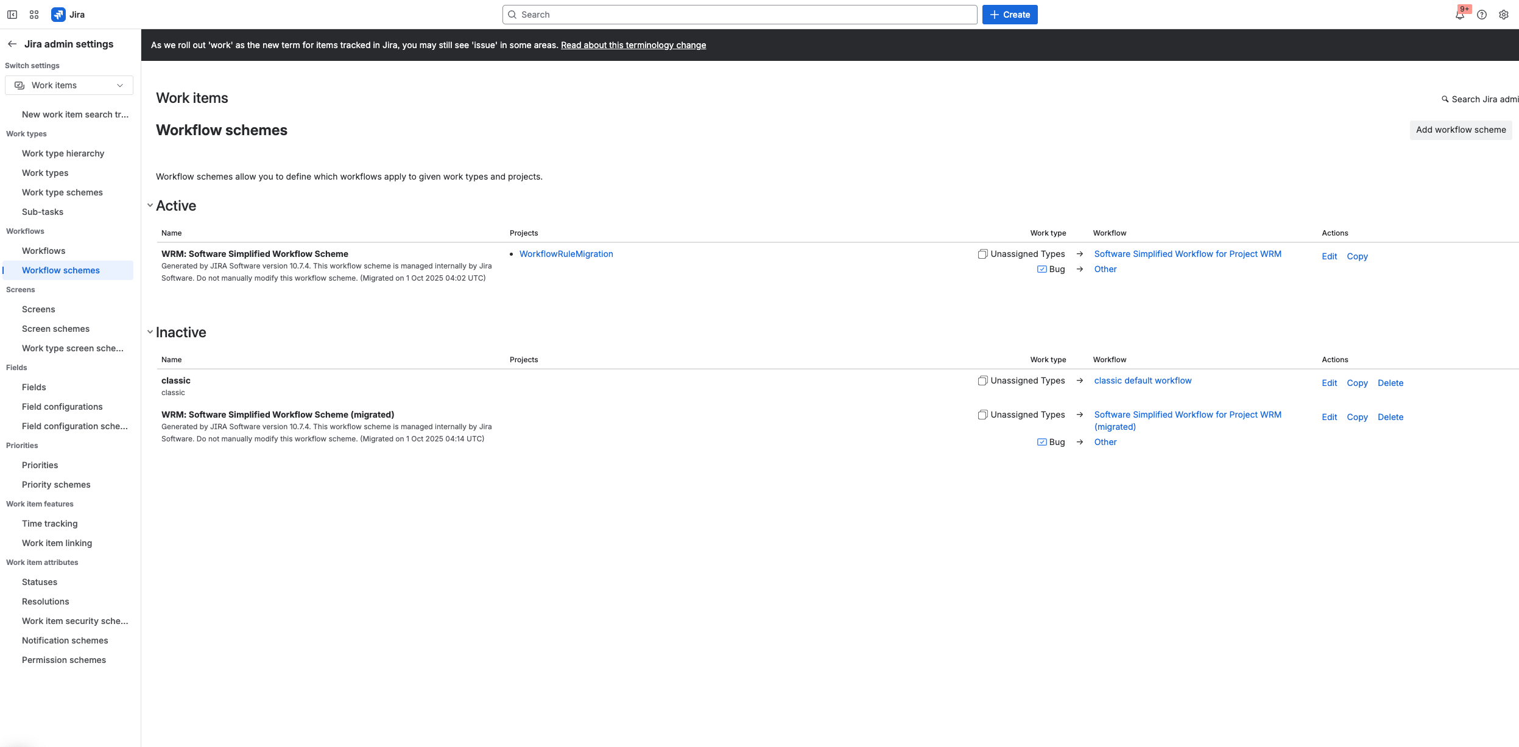1519x747 pixels.
Task: Click the back arrow beside Jira admin settings
Action: tap(13, 43)
